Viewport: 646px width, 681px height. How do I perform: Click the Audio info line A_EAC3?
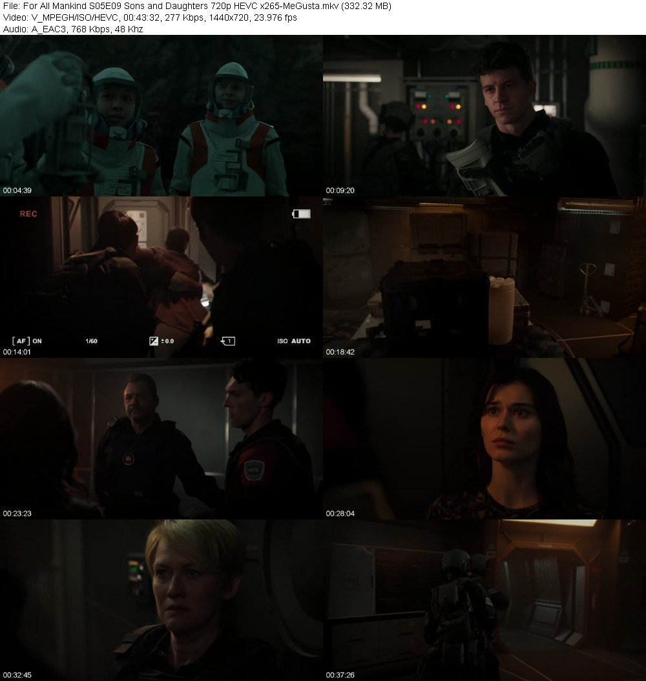pyautogui.click(x=73, y=29)
